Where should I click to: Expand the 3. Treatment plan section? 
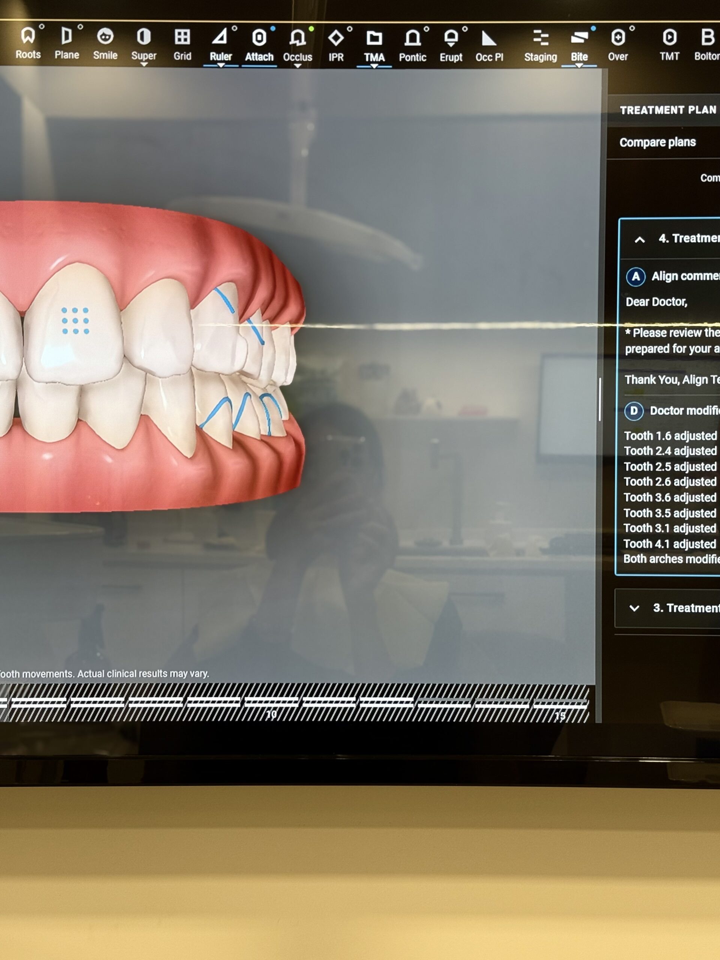click(x=634, y=608)
